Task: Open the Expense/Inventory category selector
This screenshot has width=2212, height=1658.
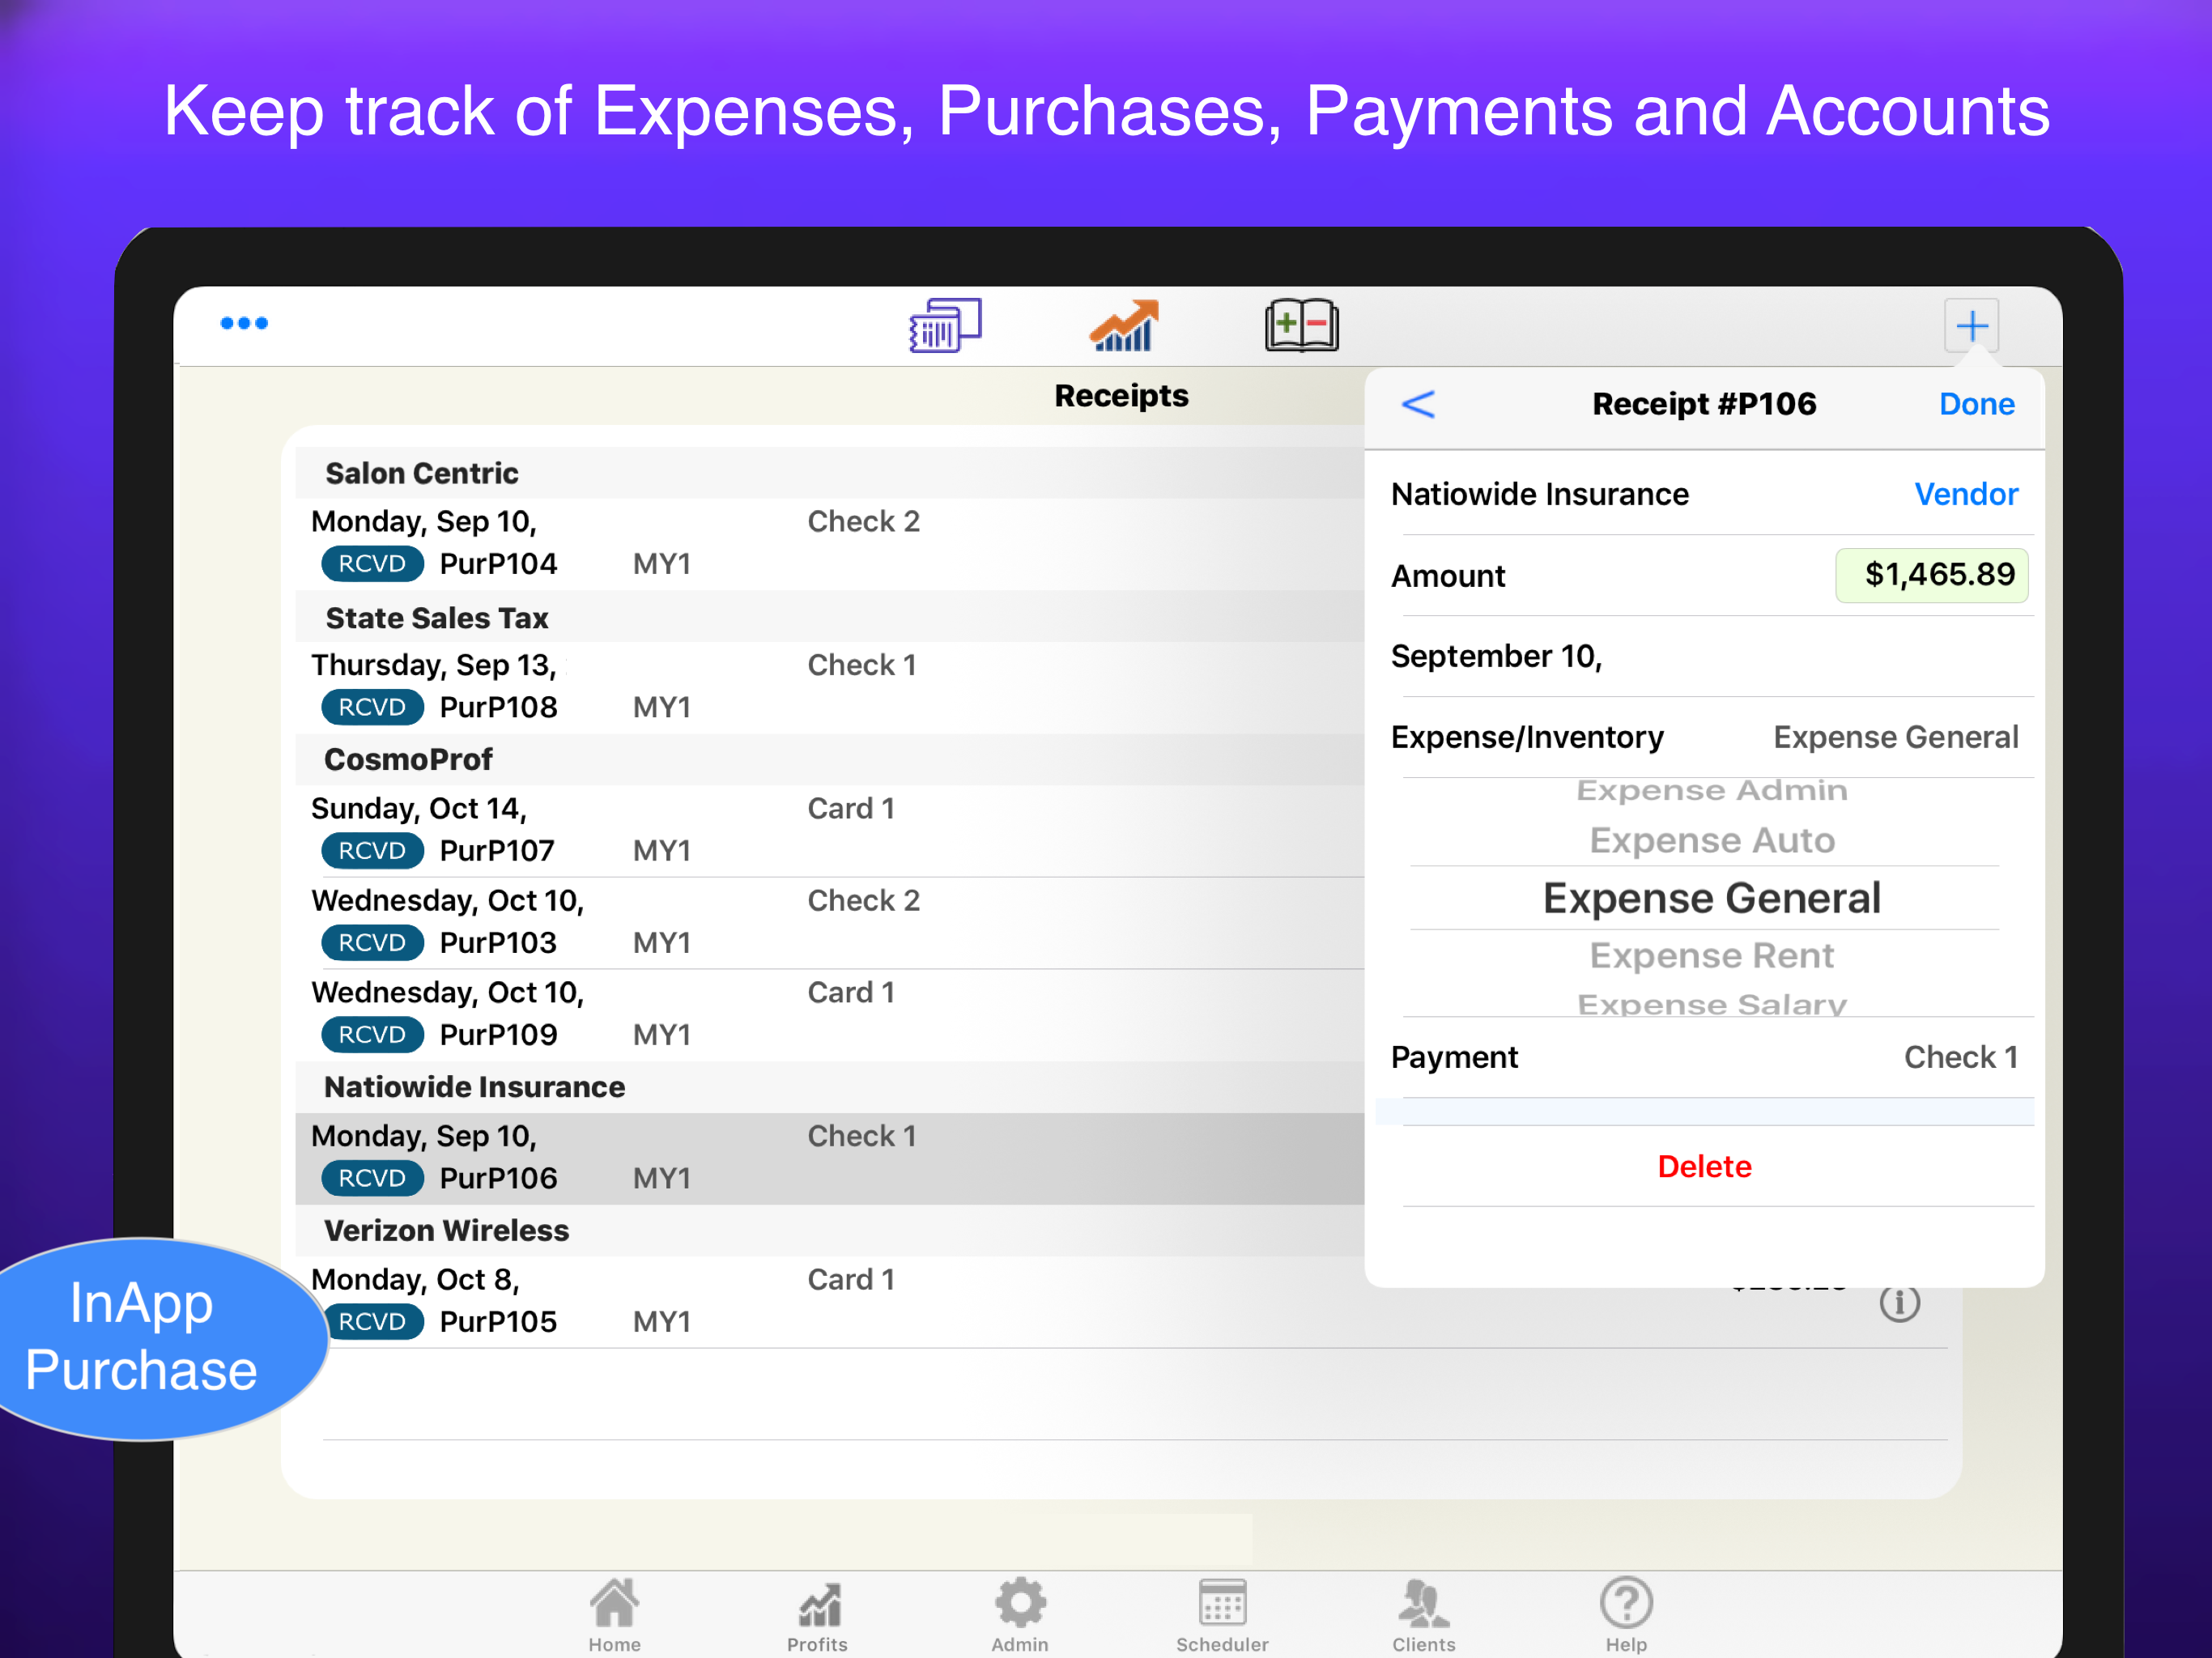Action: (1704, 737)
